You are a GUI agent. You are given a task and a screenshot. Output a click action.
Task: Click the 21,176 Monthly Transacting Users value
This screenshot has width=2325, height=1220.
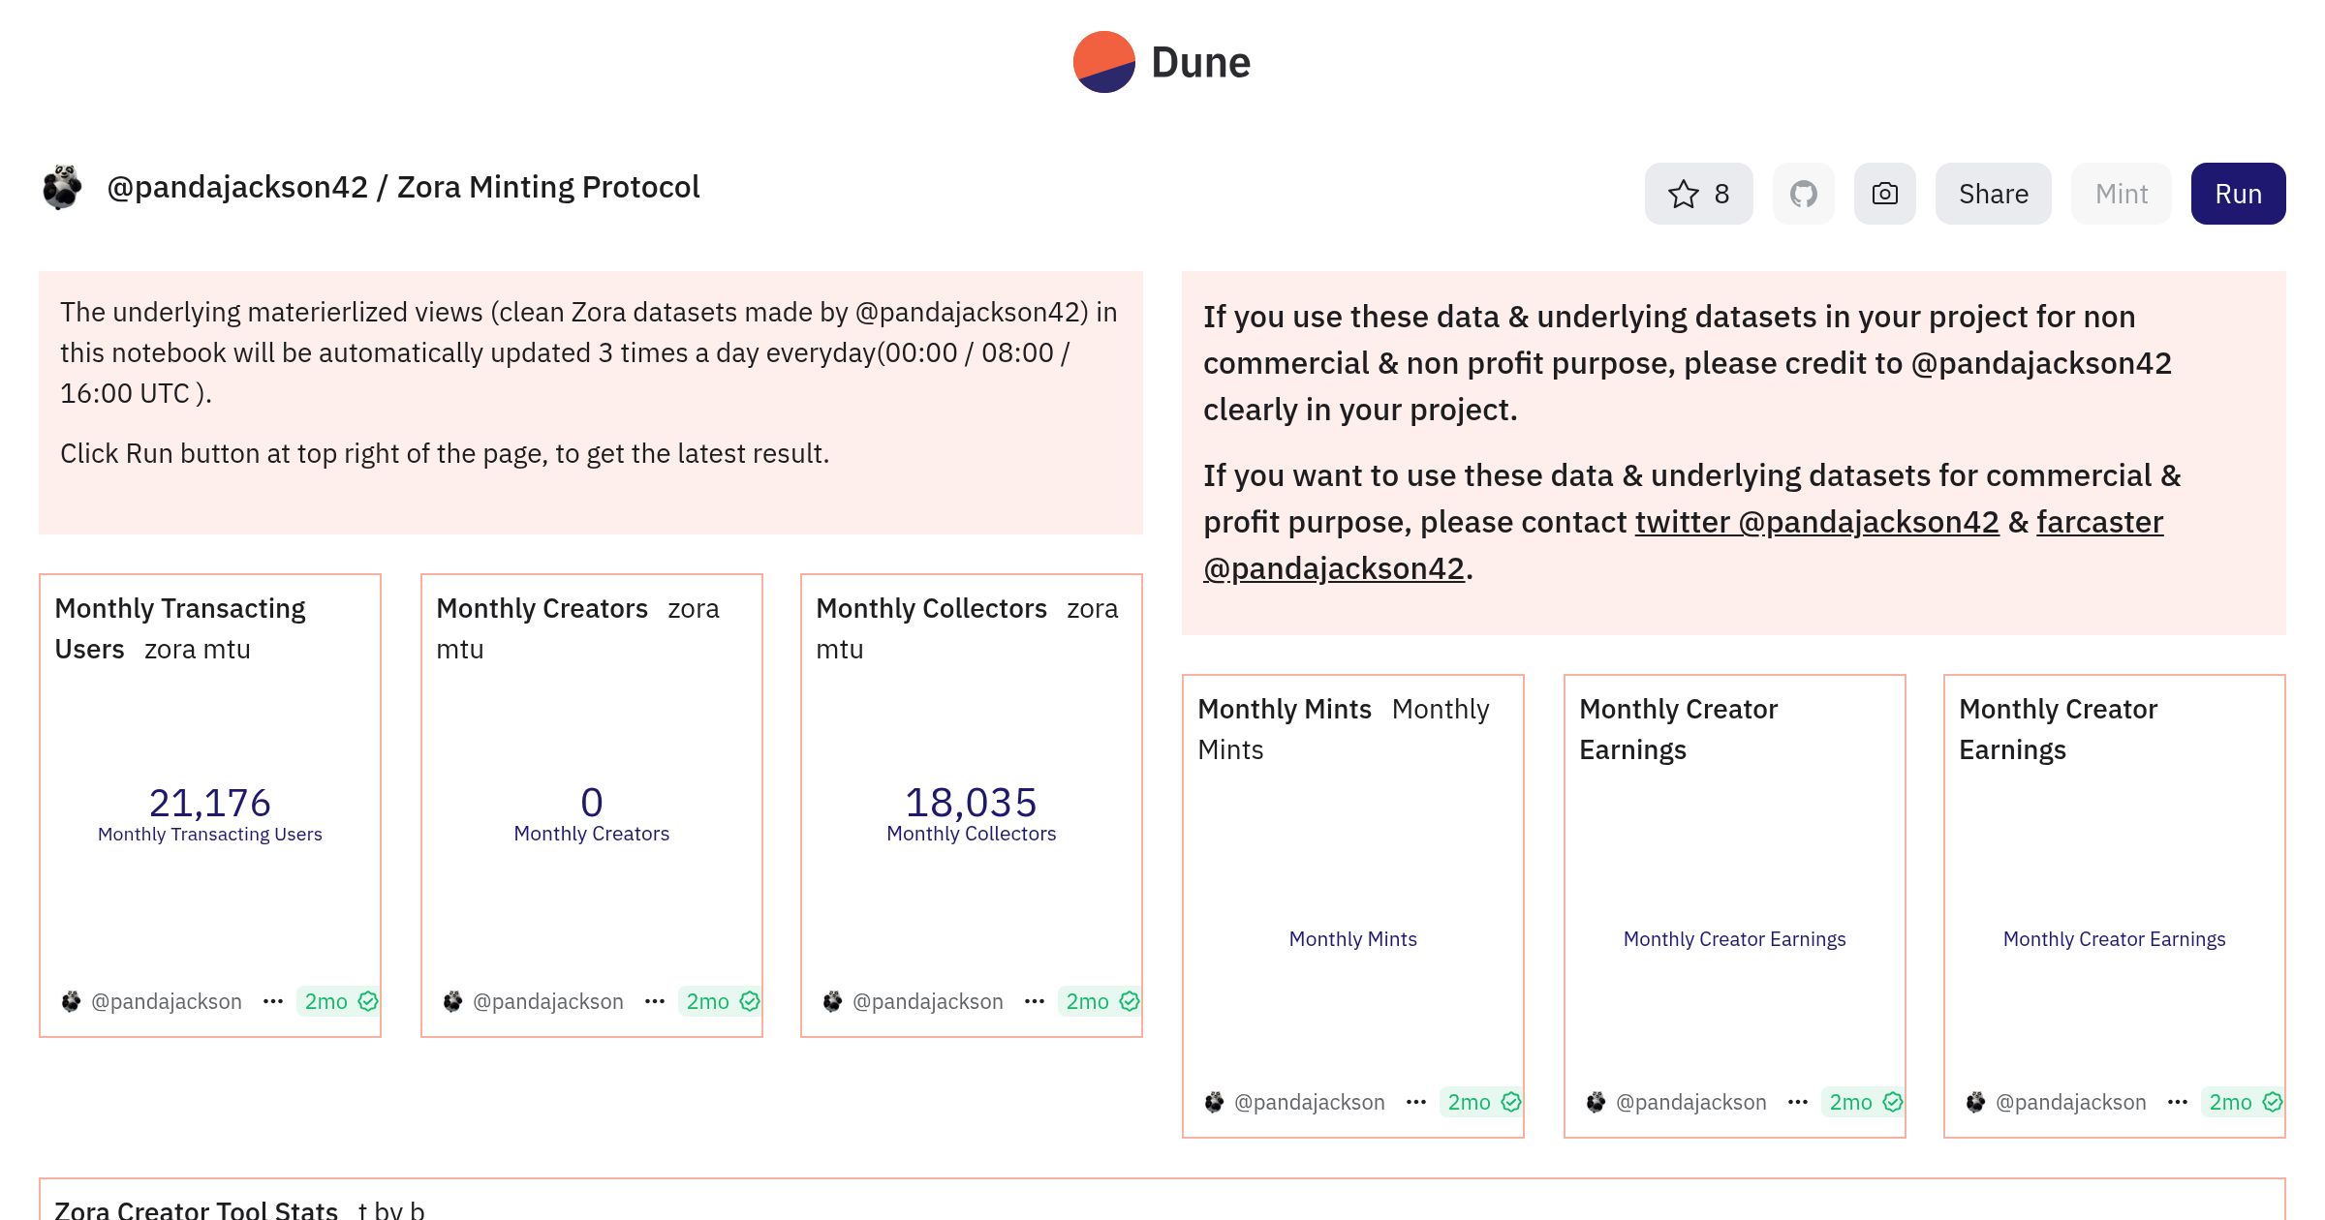pos(209,803)
